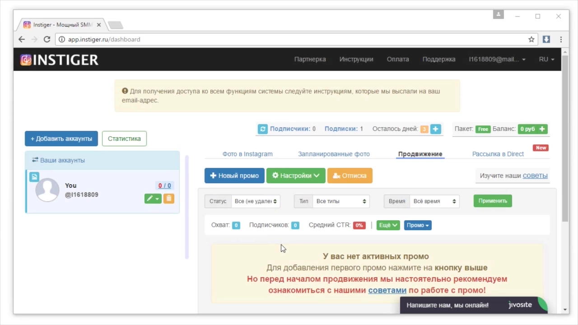
Task: Click the Статистика button
Action: [124, 139]
